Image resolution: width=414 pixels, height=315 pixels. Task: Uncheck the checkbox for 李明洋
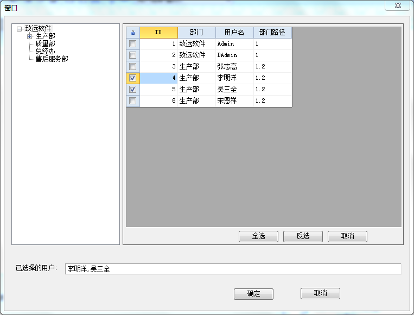(133, 78)
